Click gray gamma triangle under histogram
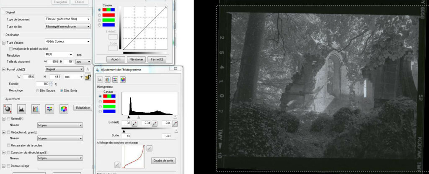 click(x=139, y=117)
